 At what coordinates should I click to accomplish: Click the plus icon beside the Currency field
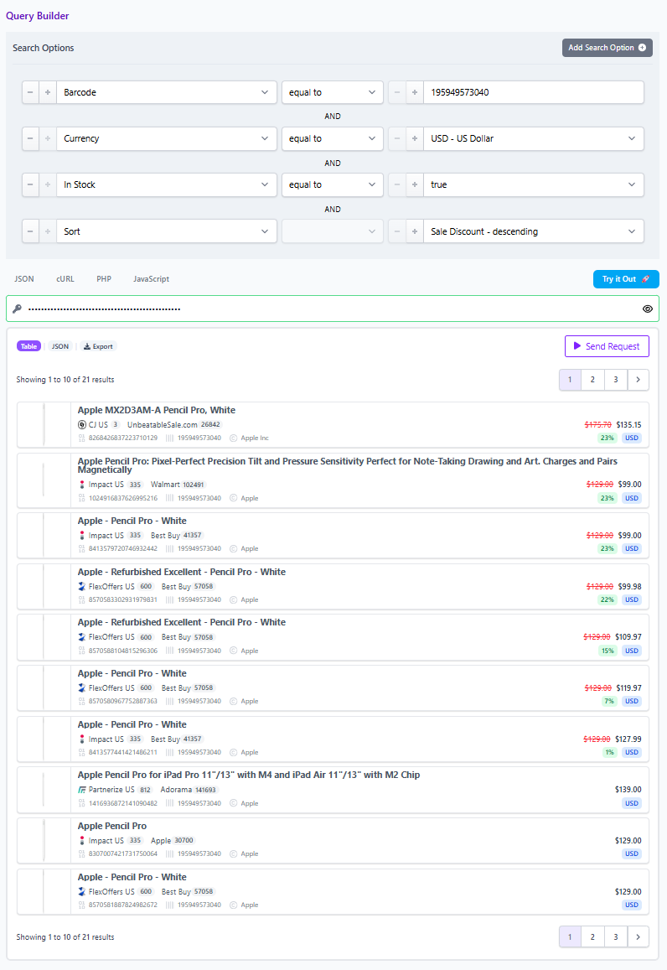(48, 138)
